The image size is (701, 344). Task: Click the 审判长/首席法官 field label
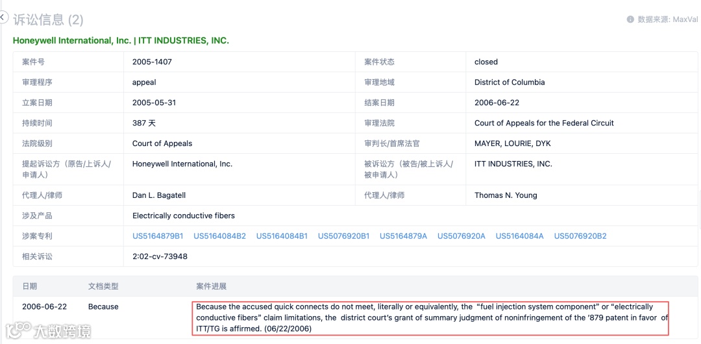(392, 143)
